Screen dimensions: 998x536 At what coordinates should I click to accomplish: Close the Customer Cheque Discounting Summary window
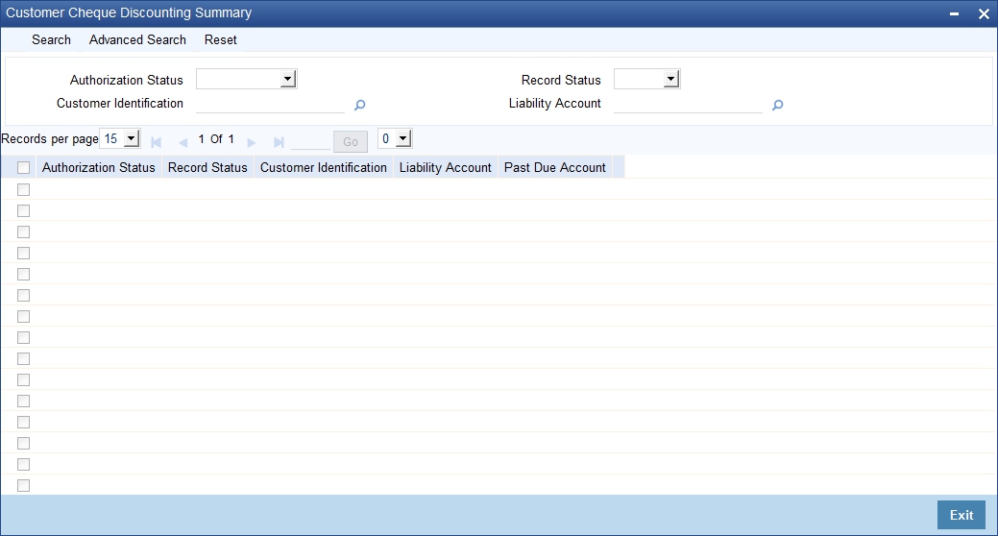(x=984, y=14)
